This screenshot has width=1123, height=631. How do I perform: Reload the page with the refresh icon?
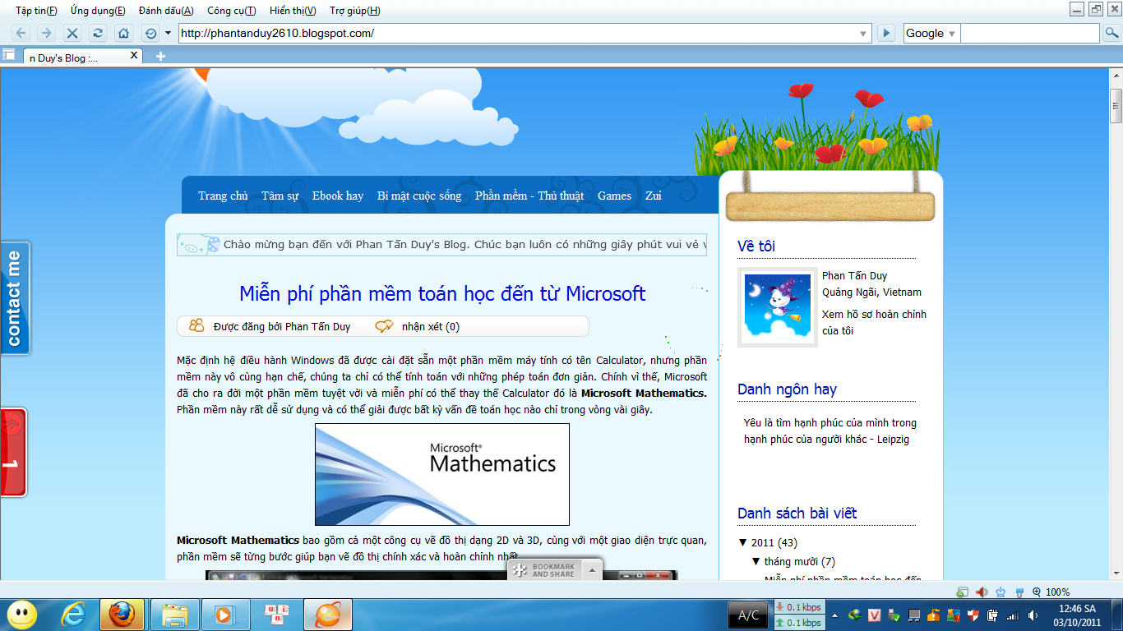(x=98, y=33)
